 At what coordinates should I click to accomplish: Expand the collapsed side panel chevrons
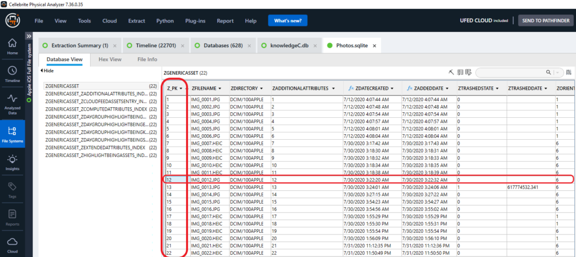(x=29, y=36)
